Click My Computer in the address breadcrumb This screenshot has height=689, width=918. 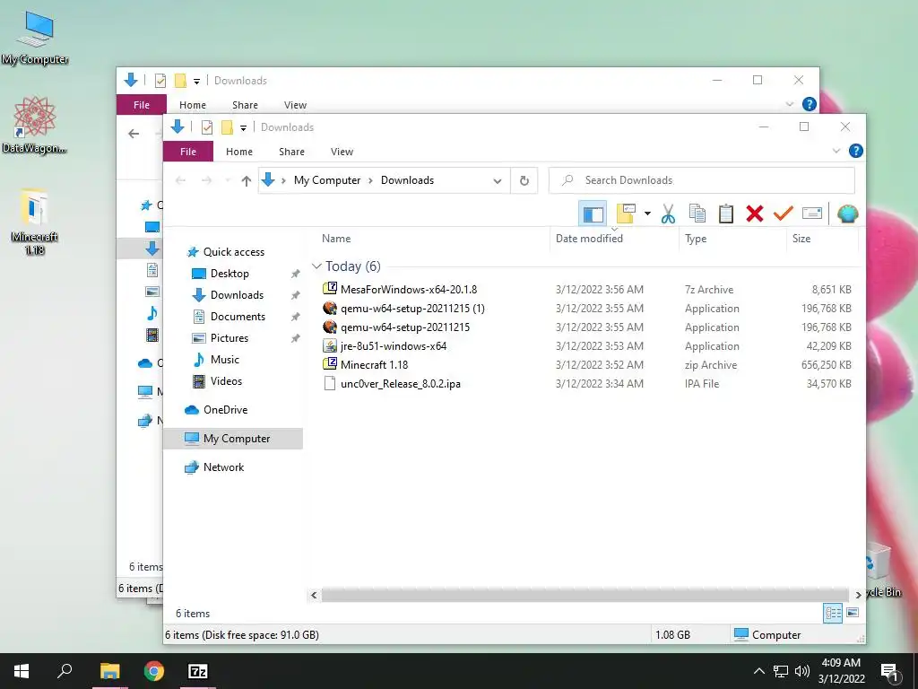[327, 180]
